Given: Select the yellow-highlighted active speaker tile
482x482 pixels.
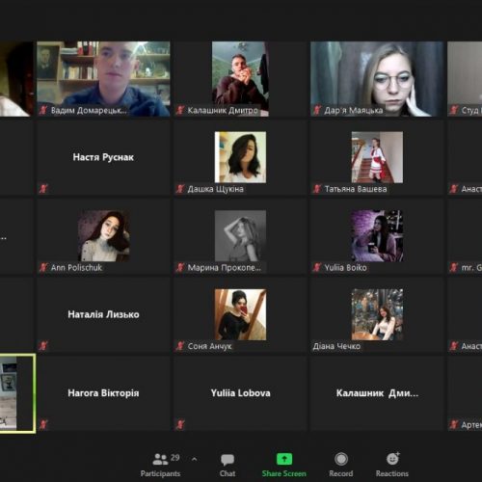Looking at the screenshot, I should [x=17, y=393].
